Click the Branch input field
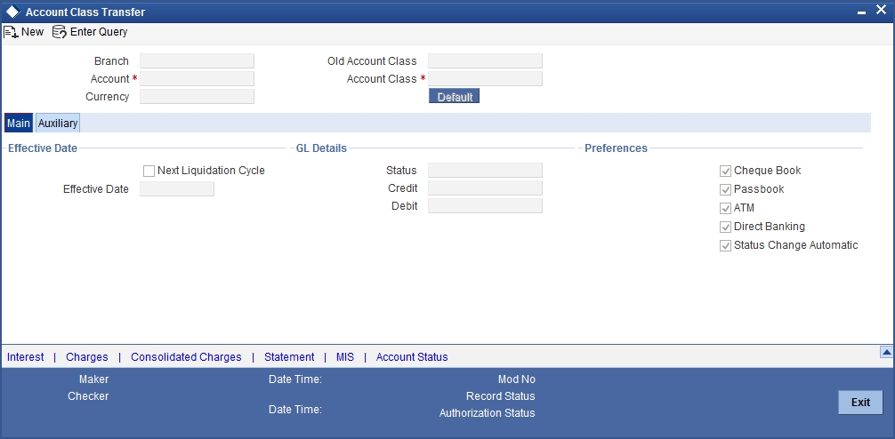895x439 pixels. (197, 61)
